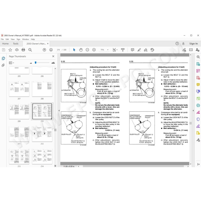Open the Protect shield tool
This screenshot has width=201, height=201.
tap(198, 119)
